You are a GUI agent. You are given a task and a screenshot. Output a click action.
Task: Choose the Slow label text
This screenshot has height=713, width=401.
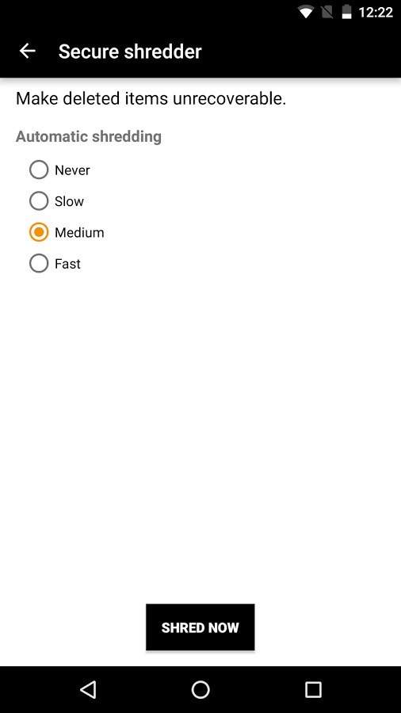coord(69,201)
